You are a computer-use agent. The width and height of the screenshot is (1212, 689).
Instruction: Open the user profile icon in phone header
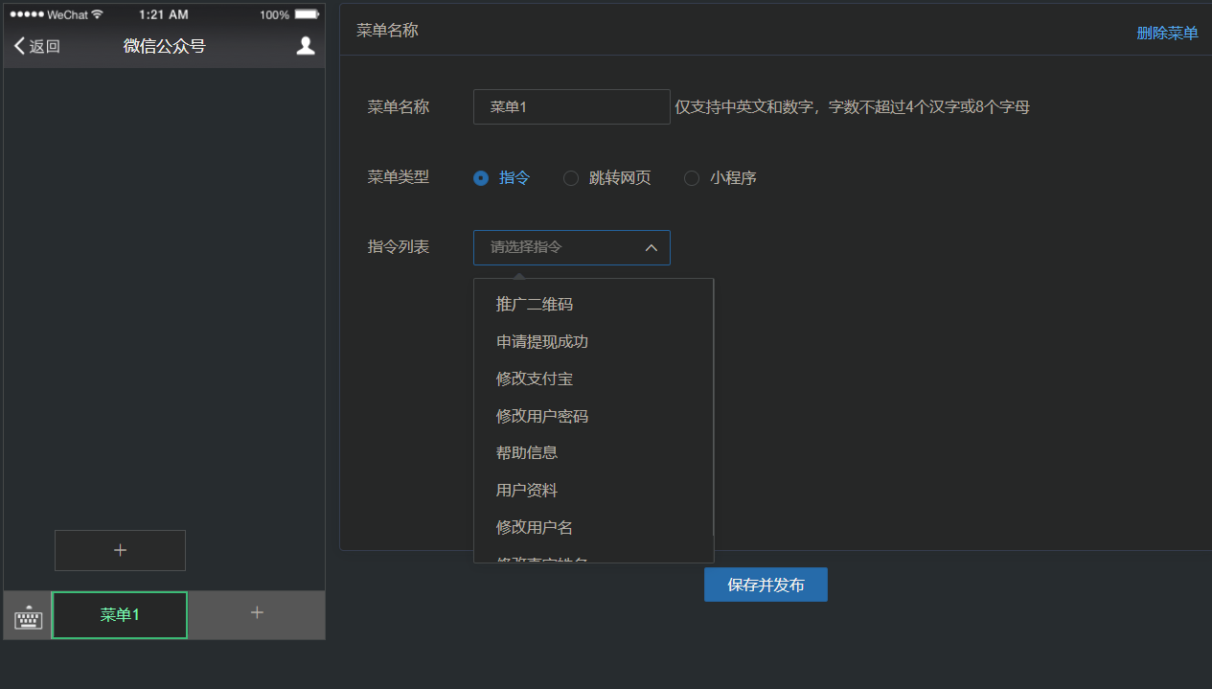pos(306,46)
